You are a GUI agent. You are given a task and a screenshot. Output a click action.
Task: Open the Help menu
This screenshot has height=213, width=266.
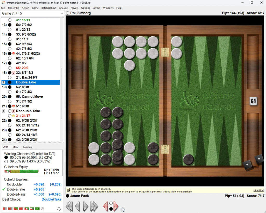coord(119,8)
